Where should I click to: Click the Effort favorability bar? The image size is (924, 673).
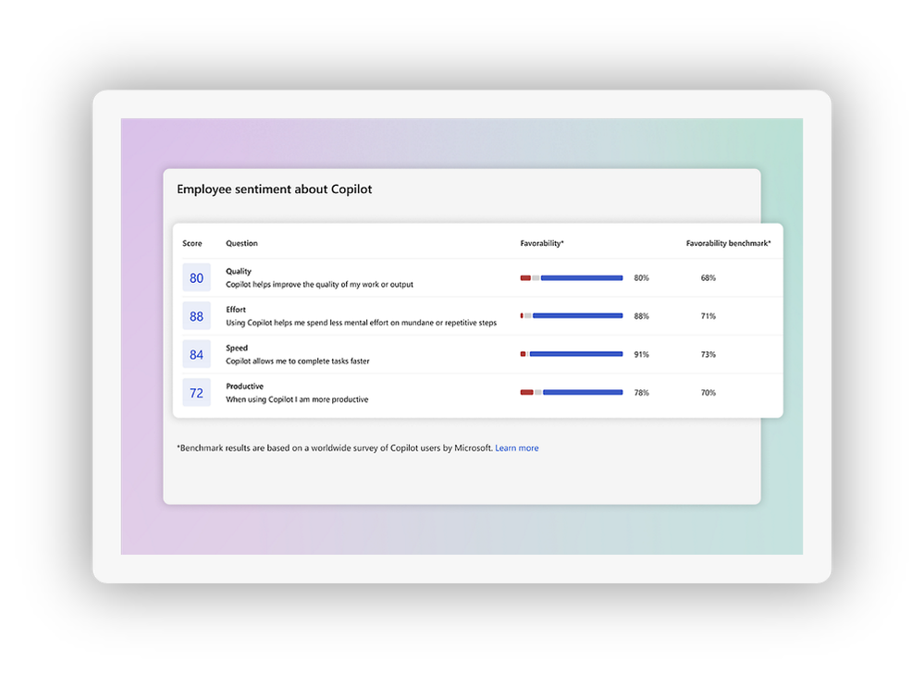coord(572,316)
